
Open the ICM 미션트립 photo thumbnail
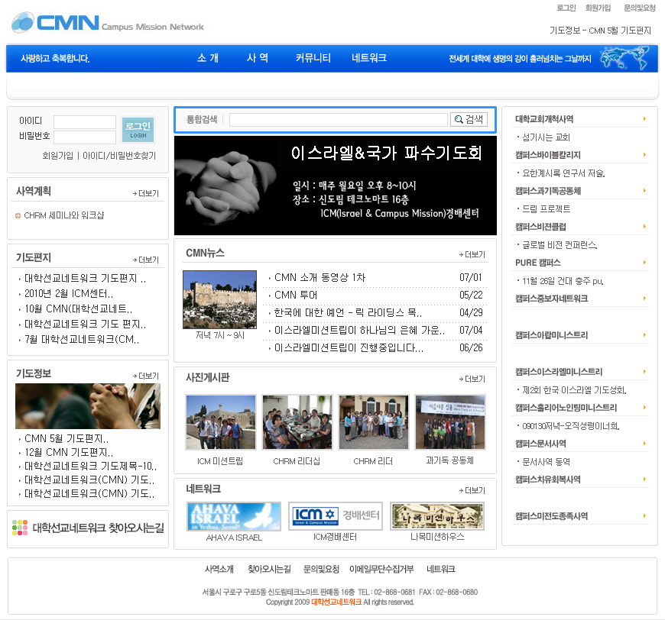221,422
